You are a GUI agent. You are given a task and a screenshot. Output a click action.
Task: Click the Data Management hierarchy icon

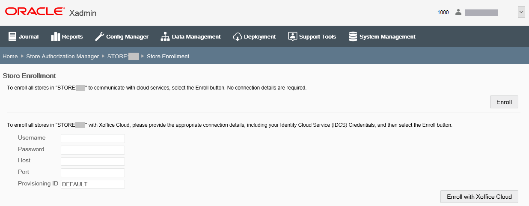(165, 36)
